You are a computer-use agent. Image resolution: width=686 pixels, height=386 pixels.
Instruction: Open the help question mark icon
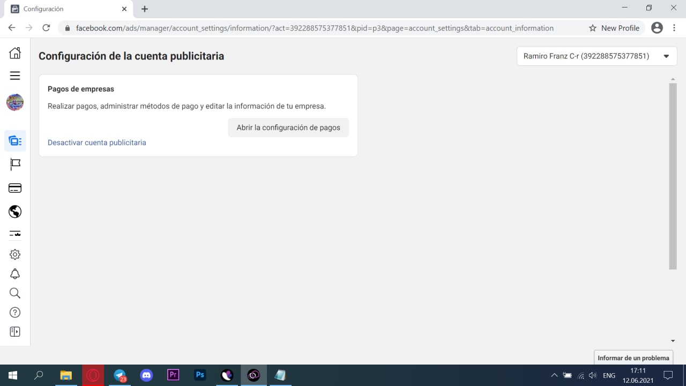coord(15,313)
